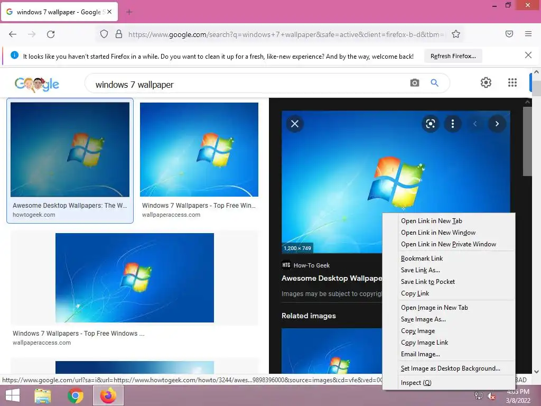Launch Google Chrome from taskbar
Image resolution: width=541 pixels, height=406 pixels.
click(75, 395)
